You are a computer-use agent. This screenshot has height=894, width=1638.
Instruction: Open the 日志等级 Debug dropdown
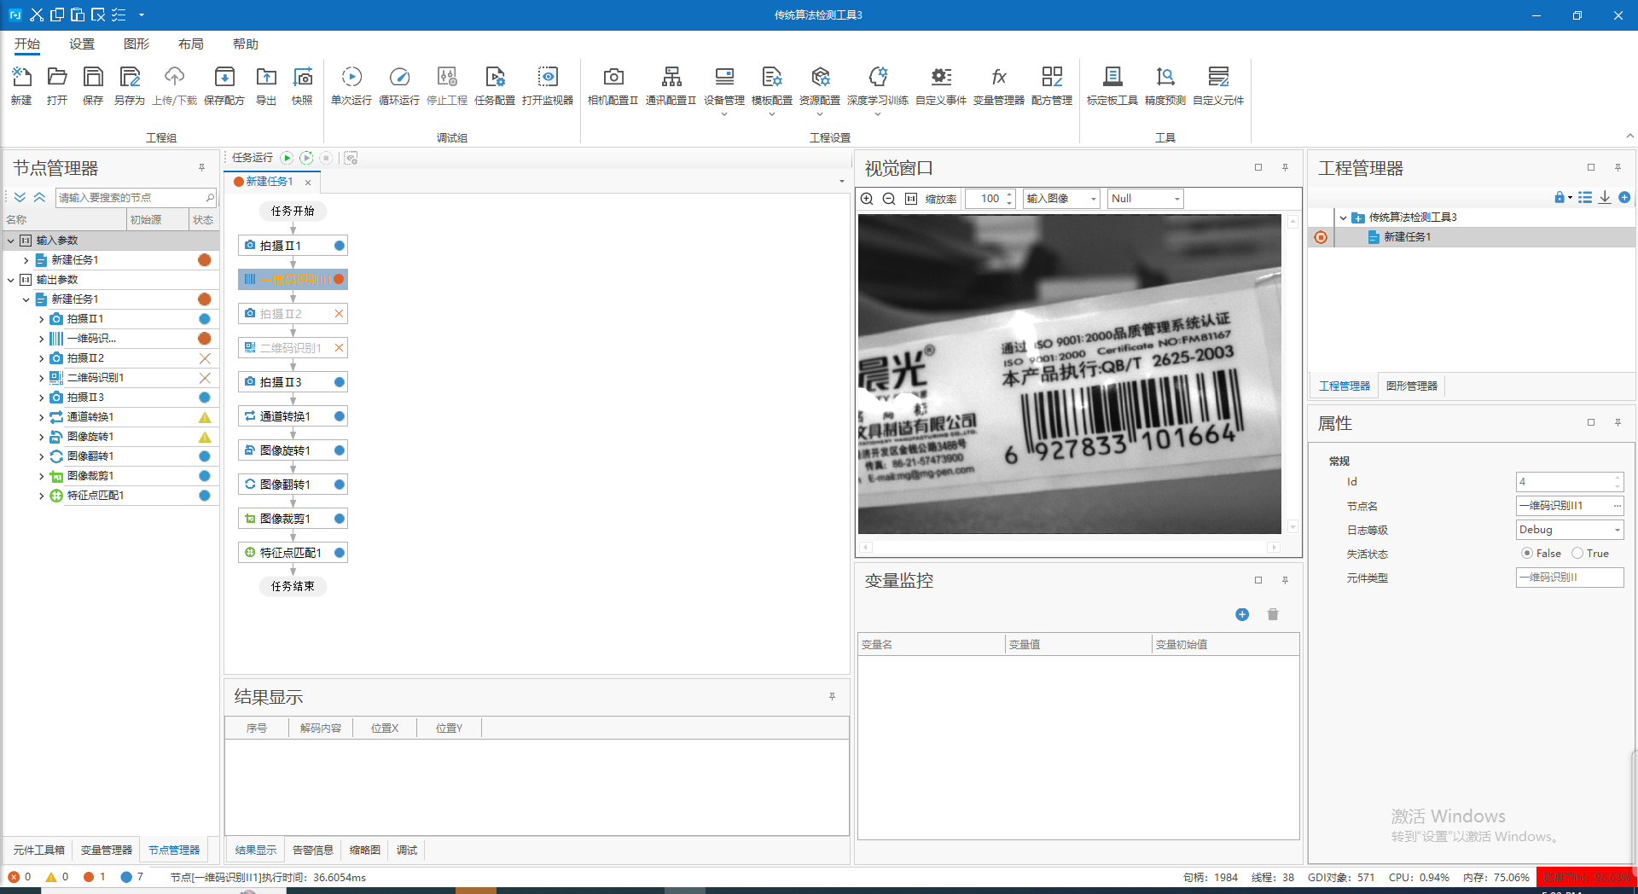1570,530
